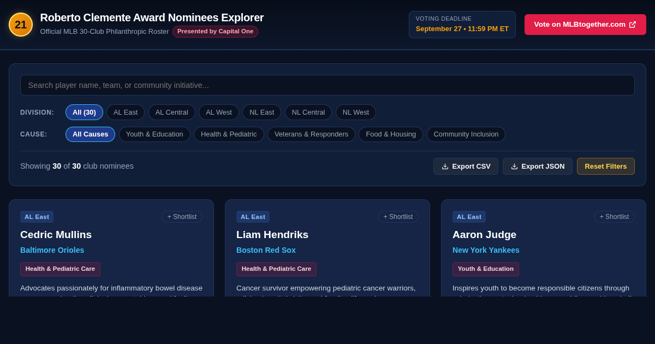Screen dimensions: 655x344
Task: Click the Showing 30 of 30 nominees text
Action: pyautogui.click(x=77, y=166)
